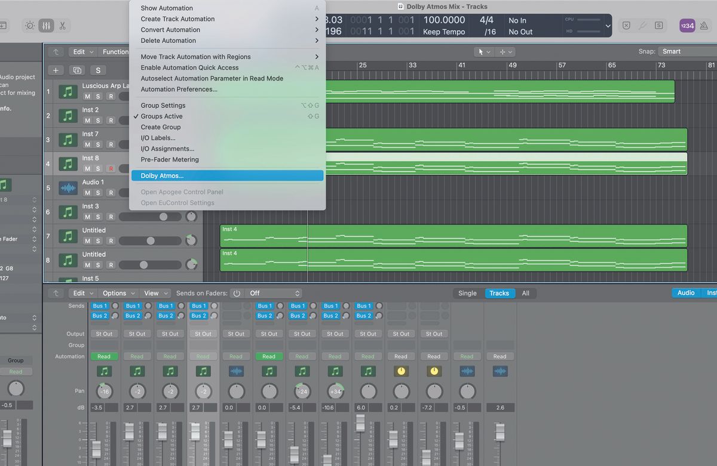Viewport: 717px width, 466px height.
Task: Click the Inst 8 track instrument icon
Action: pos(69,163)
